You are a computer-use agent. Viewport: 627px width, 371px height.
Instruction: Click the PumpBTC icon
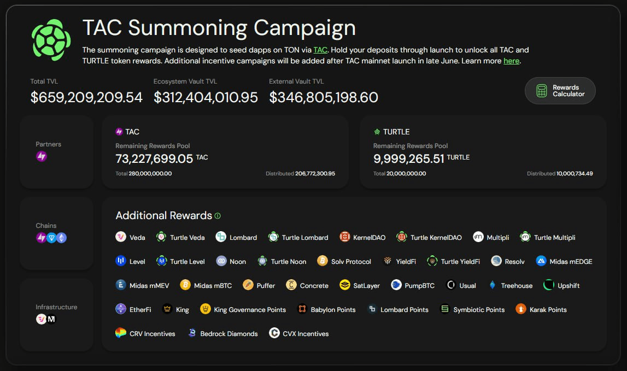[x=396, y=285]
